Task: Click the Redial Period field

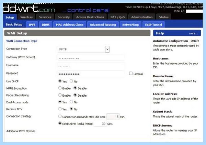Action: [100, 124]
